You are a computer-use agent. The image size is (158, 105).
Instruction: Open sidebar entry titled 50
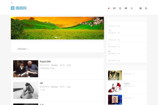109,51
